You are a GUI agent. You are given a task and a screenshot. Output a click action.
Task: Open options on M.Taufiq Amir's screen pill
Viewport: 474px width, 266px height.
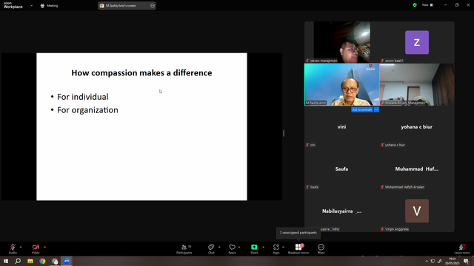(153, 5)
